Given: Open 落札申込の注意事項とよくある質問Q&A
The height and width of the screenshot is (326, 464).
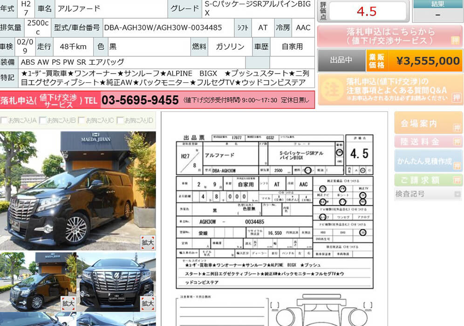Looking at the screenshot, I should pos(390,89).
